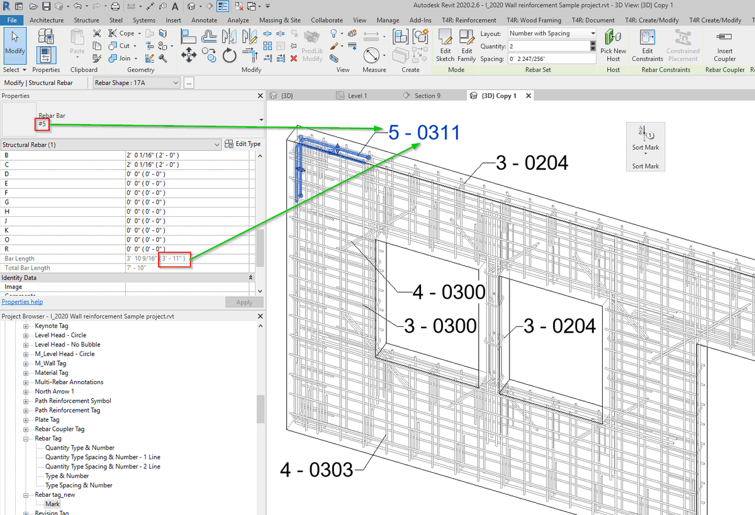755x515 pixels.
Task: Click the rebar shape browse '...' button
Action: click(189, 82)
